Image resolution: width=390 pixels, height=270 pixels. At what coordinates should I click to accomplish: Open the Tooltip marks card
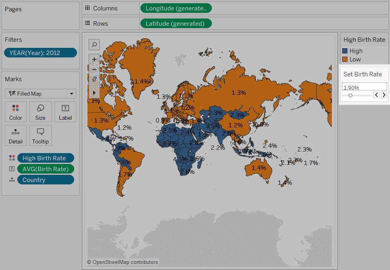(x=40, y=135)
